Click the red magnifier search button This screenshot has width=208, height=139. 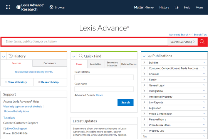click(202, 42)
